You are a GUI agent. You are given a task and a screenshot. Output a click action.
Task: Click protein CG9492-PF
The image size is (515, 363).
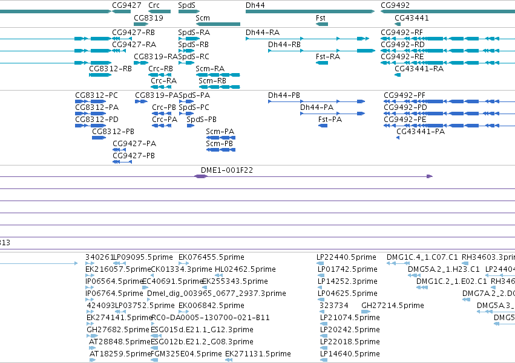click(449, 101)
